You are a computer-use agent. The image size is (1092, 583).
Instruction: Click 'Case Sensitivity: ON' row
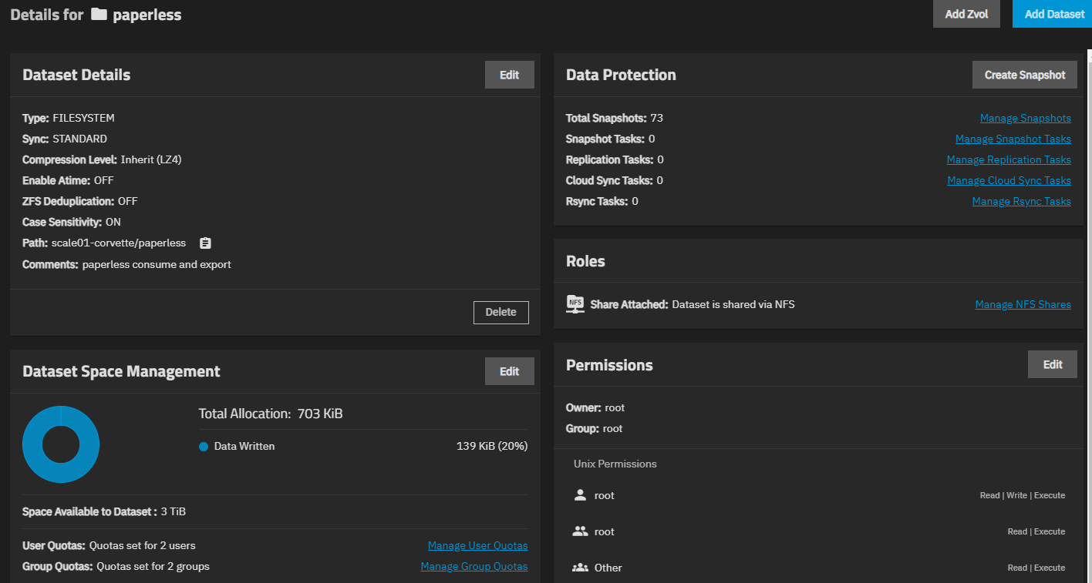tap(72, 222)
